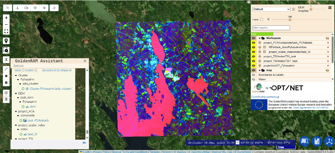This screenshot has width=335, height=153.
Task: Click the filter layers text field
Action: point(271,28)
